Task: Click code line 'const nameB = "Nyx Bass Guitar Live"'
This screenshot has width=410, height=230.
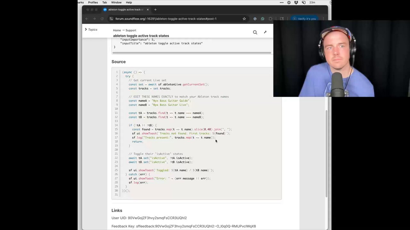Action: (x=159, y=105)
